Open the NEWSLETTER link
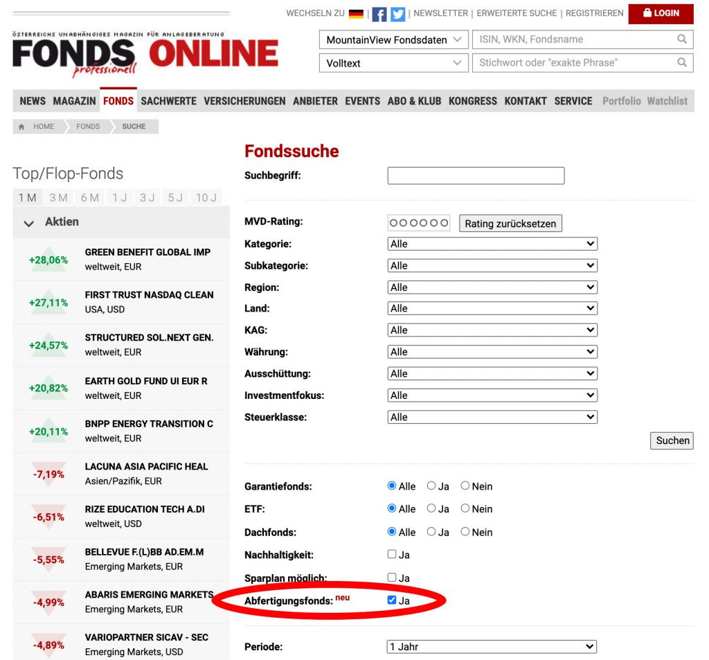The height and width of the screenshot is (660, 709). click(x=440, y=14)
